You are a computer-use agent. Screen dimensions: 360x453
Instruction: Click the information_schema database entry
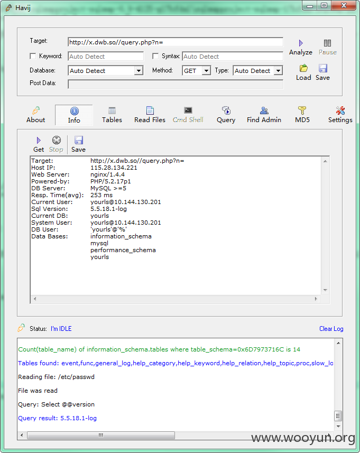click(121, 236)
